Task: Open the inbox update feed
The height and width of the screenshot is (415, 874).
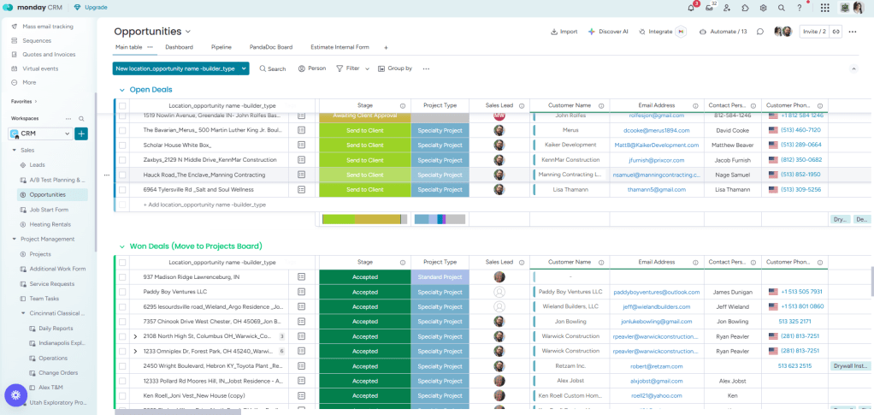Action: tap(709, 8)
